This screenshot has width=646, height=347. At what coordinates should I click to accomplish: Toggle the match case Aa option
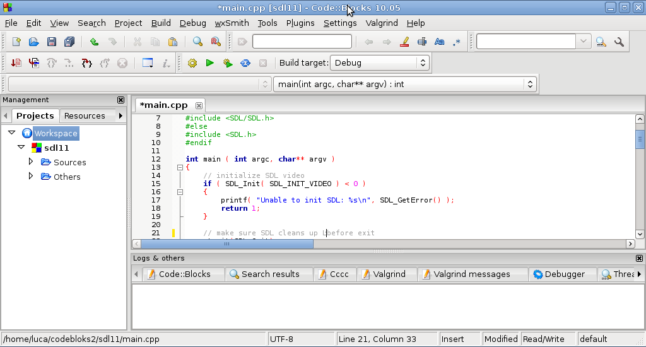tap(440, 42)
